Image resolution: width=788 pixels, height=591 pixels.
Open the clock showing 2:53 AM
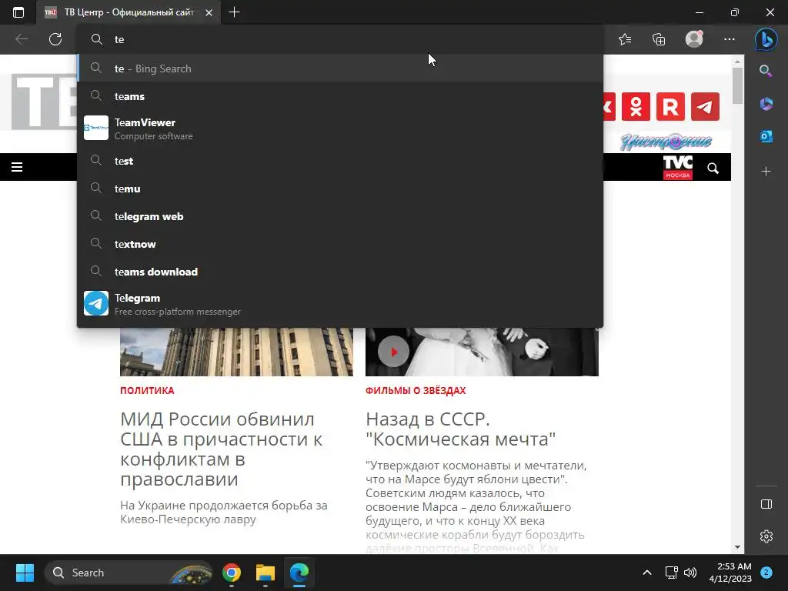tap(730, 573)
